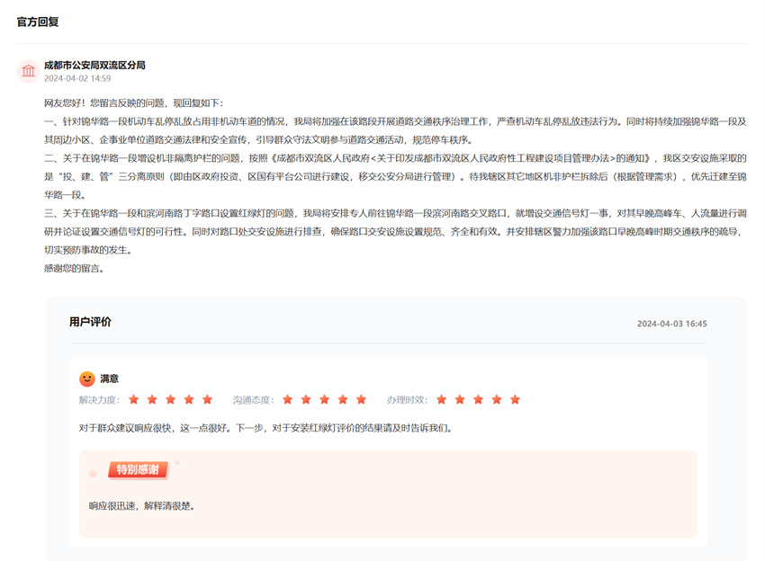Click fifth star of 解决力度 rating
765x561 pixels.
208,399
